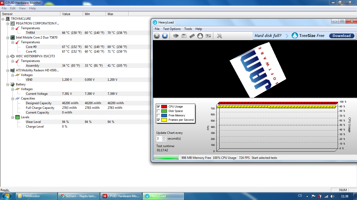Toggle the TreeSize test icon in toolbar

200,36
